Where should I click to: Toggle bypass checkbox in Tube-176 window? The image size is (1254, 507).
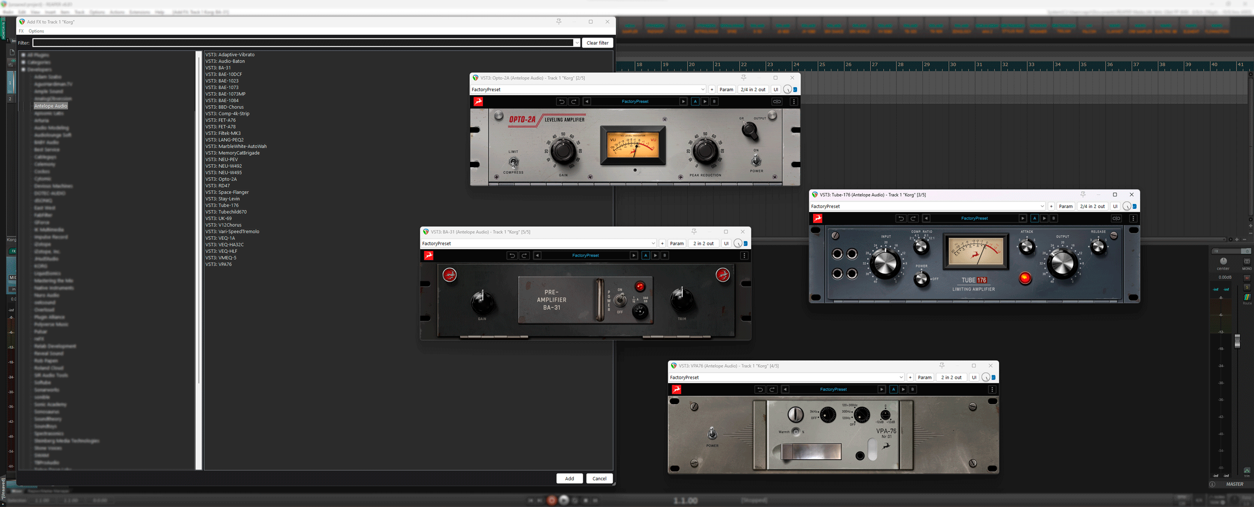tap(1135, 206)
